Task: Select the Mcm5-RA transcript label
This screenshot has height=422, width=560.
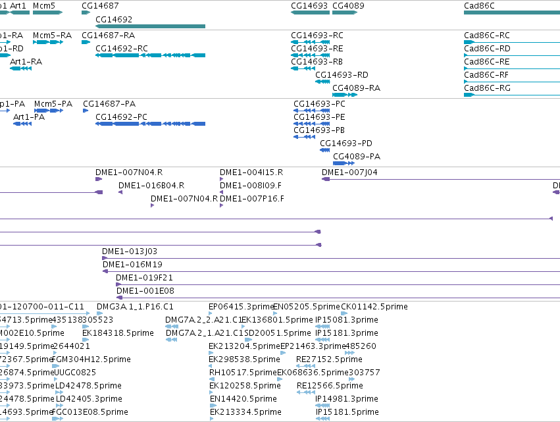Action: tap(52, 36)
